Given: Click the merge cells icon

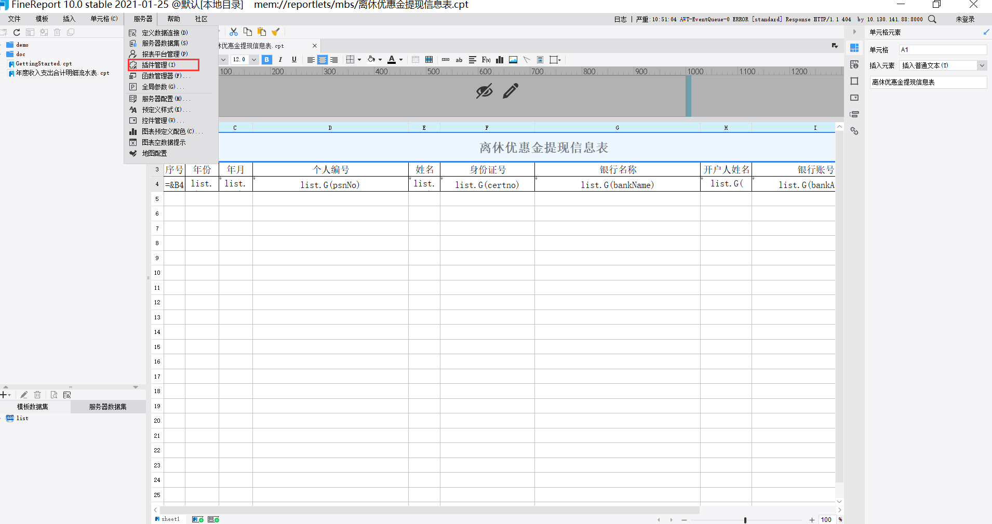Looking at the screenshot, I should coord(415,60).
